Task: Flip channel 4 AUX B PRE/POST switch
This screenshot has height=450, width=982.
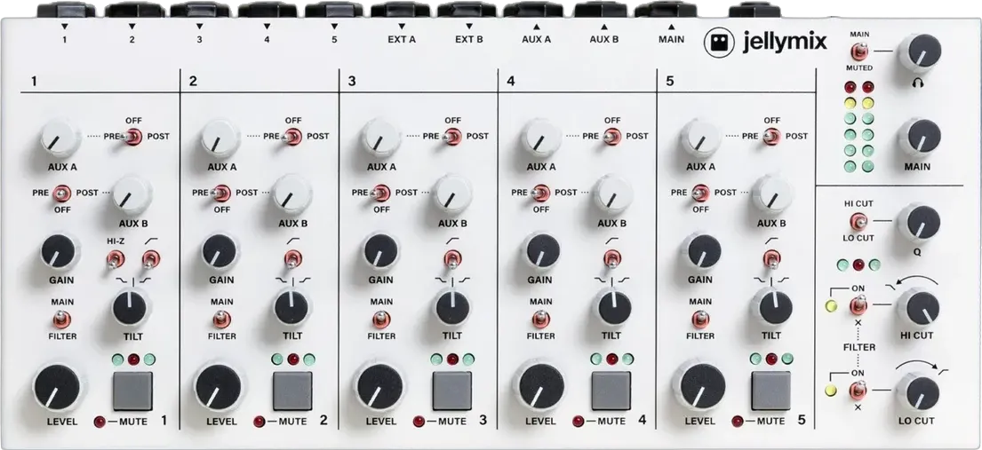Action: [540, 193]
